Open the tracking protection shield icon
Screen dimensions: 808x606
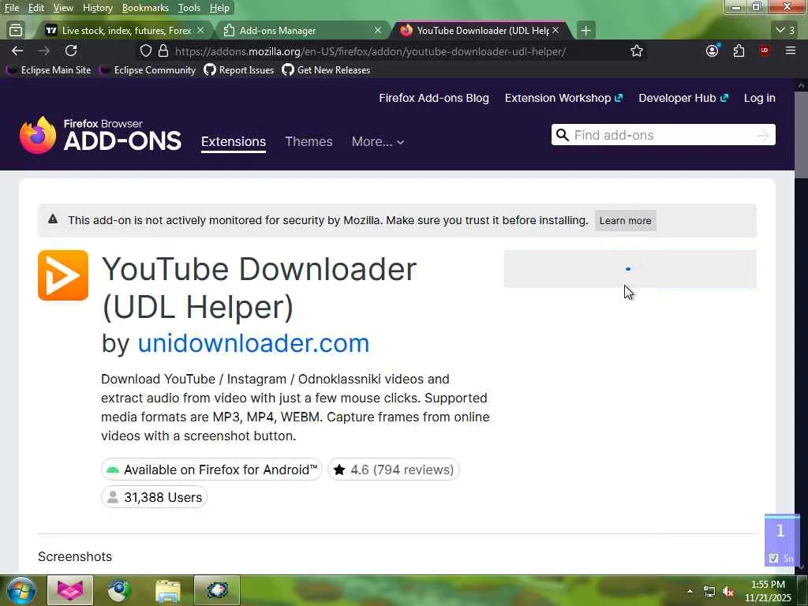(x=146, y=51)
